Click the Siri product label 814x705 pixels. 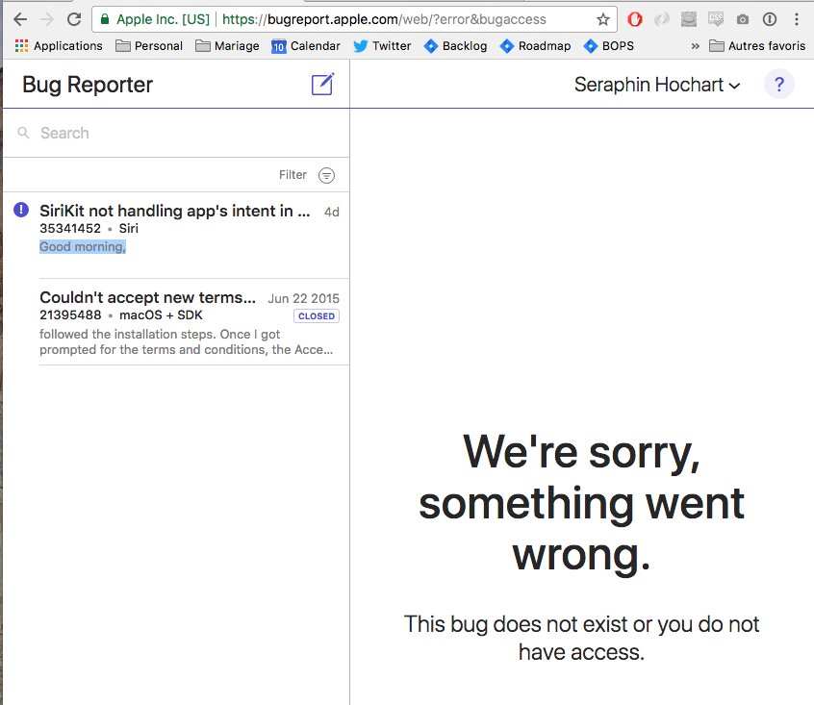[x=128, y=228]
